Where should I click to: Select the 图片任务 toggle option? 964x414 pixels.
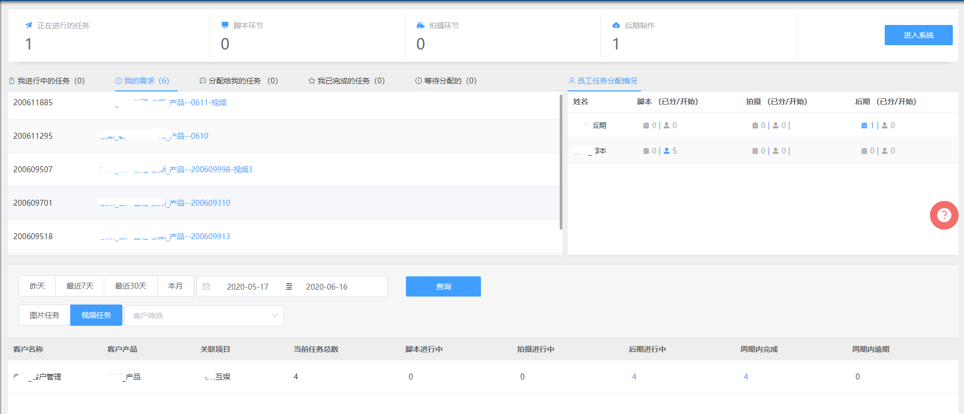(45, 315)
